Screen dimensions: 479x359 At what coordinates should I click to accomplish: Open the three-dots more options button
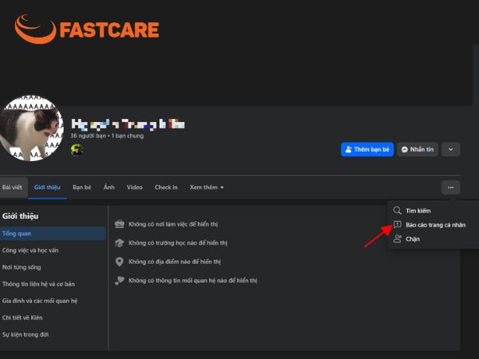coord(450,187)
